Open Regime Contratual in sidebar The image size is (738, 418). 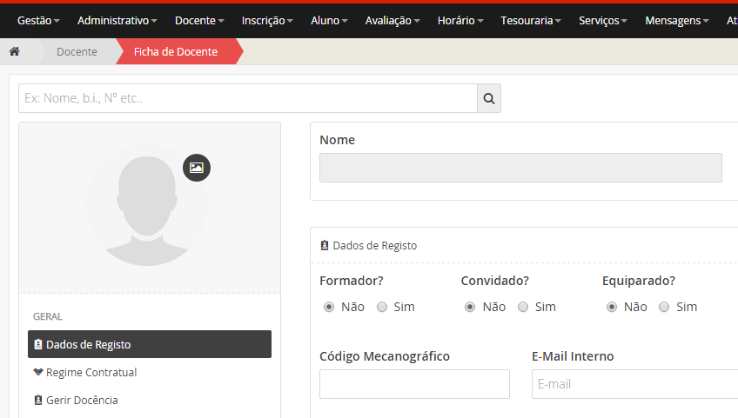point(91,372)
